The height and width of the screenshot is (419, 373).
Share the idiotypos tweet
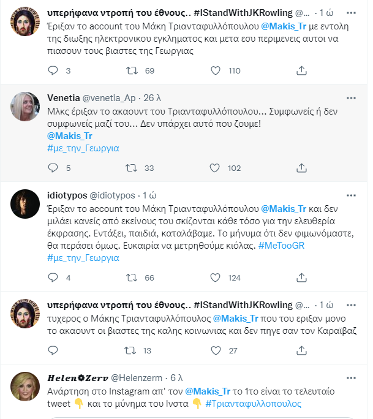pyautogui.click(x=301, y=278)
